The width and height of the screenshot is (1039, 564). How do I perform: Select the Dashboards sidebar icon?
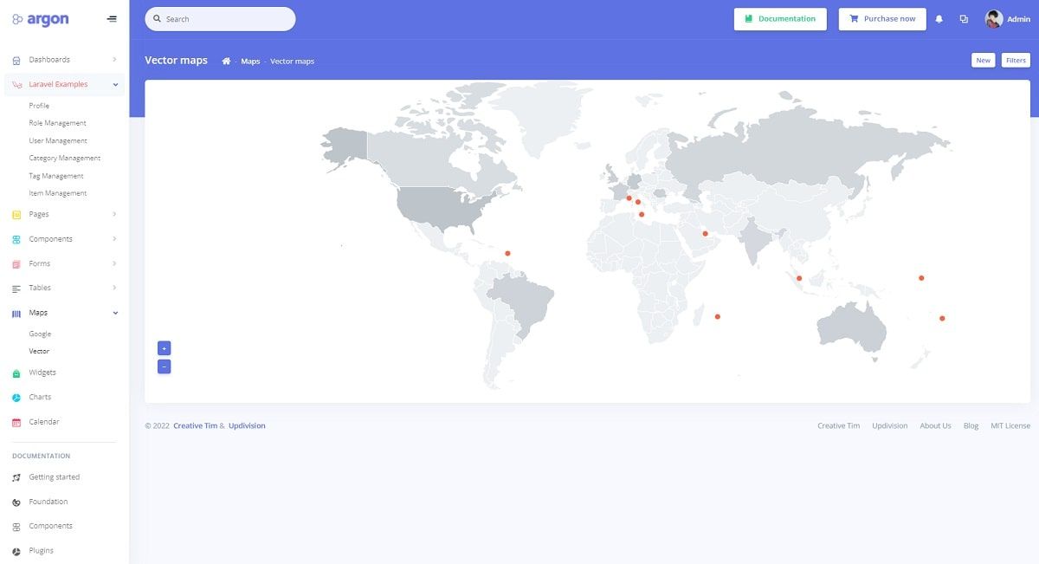tap(17, 59)
